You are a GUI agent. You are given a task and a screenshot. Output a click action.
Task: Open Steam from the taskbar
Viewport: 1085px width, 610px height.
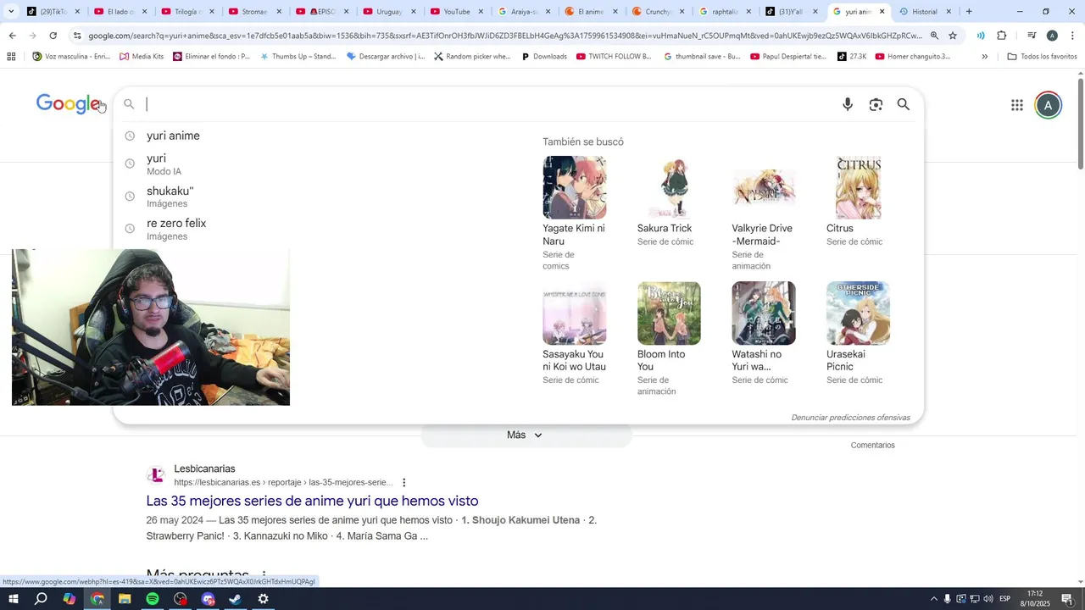tap(236, 599)
